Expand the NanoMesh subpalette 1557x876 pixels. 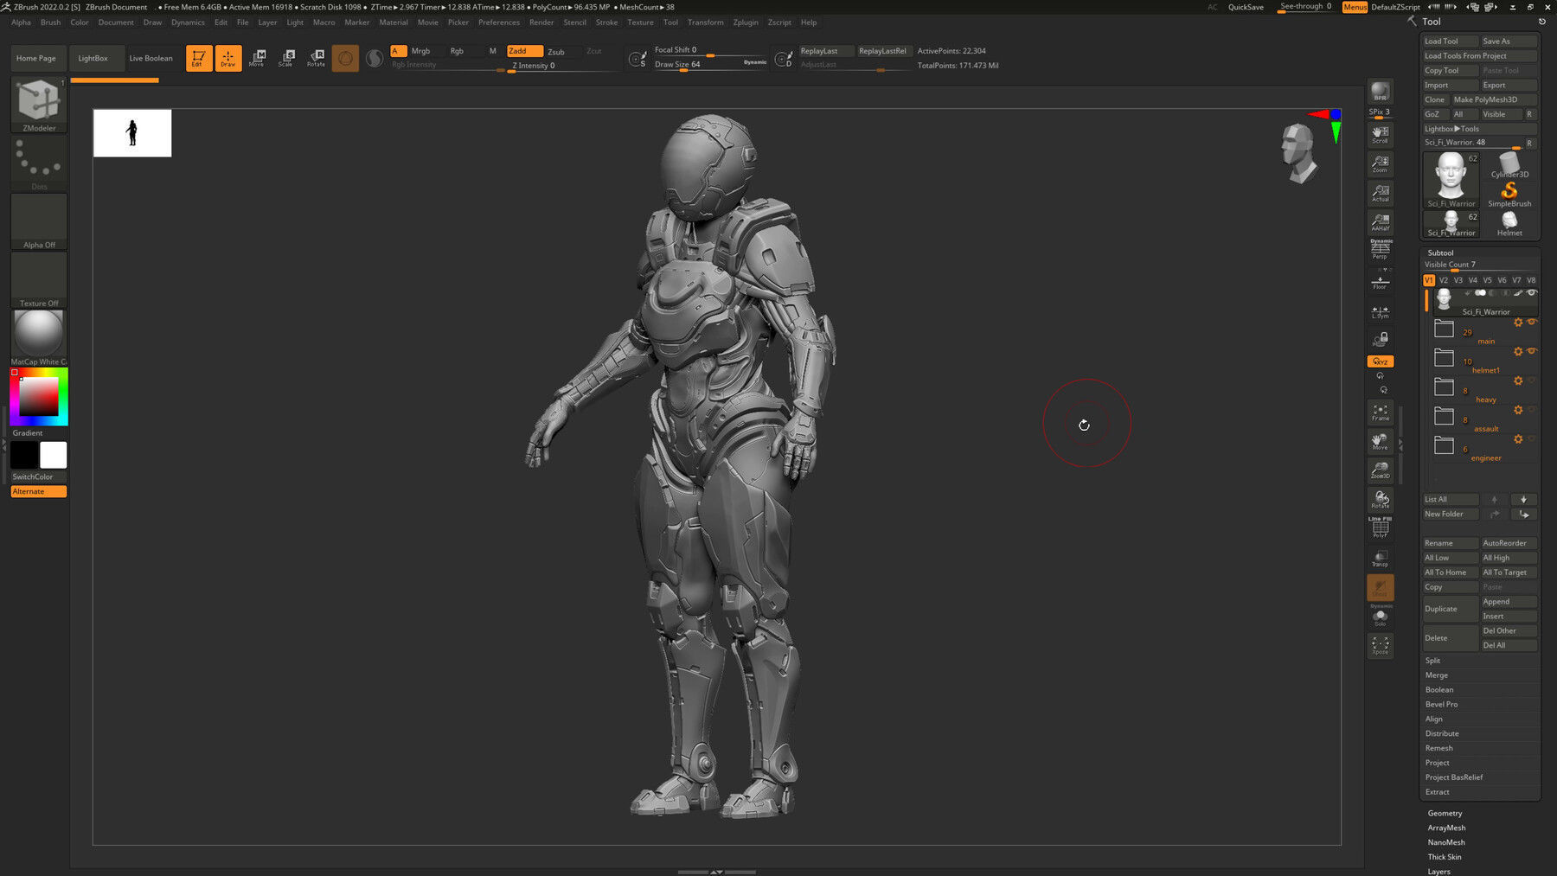(1446, 842)
